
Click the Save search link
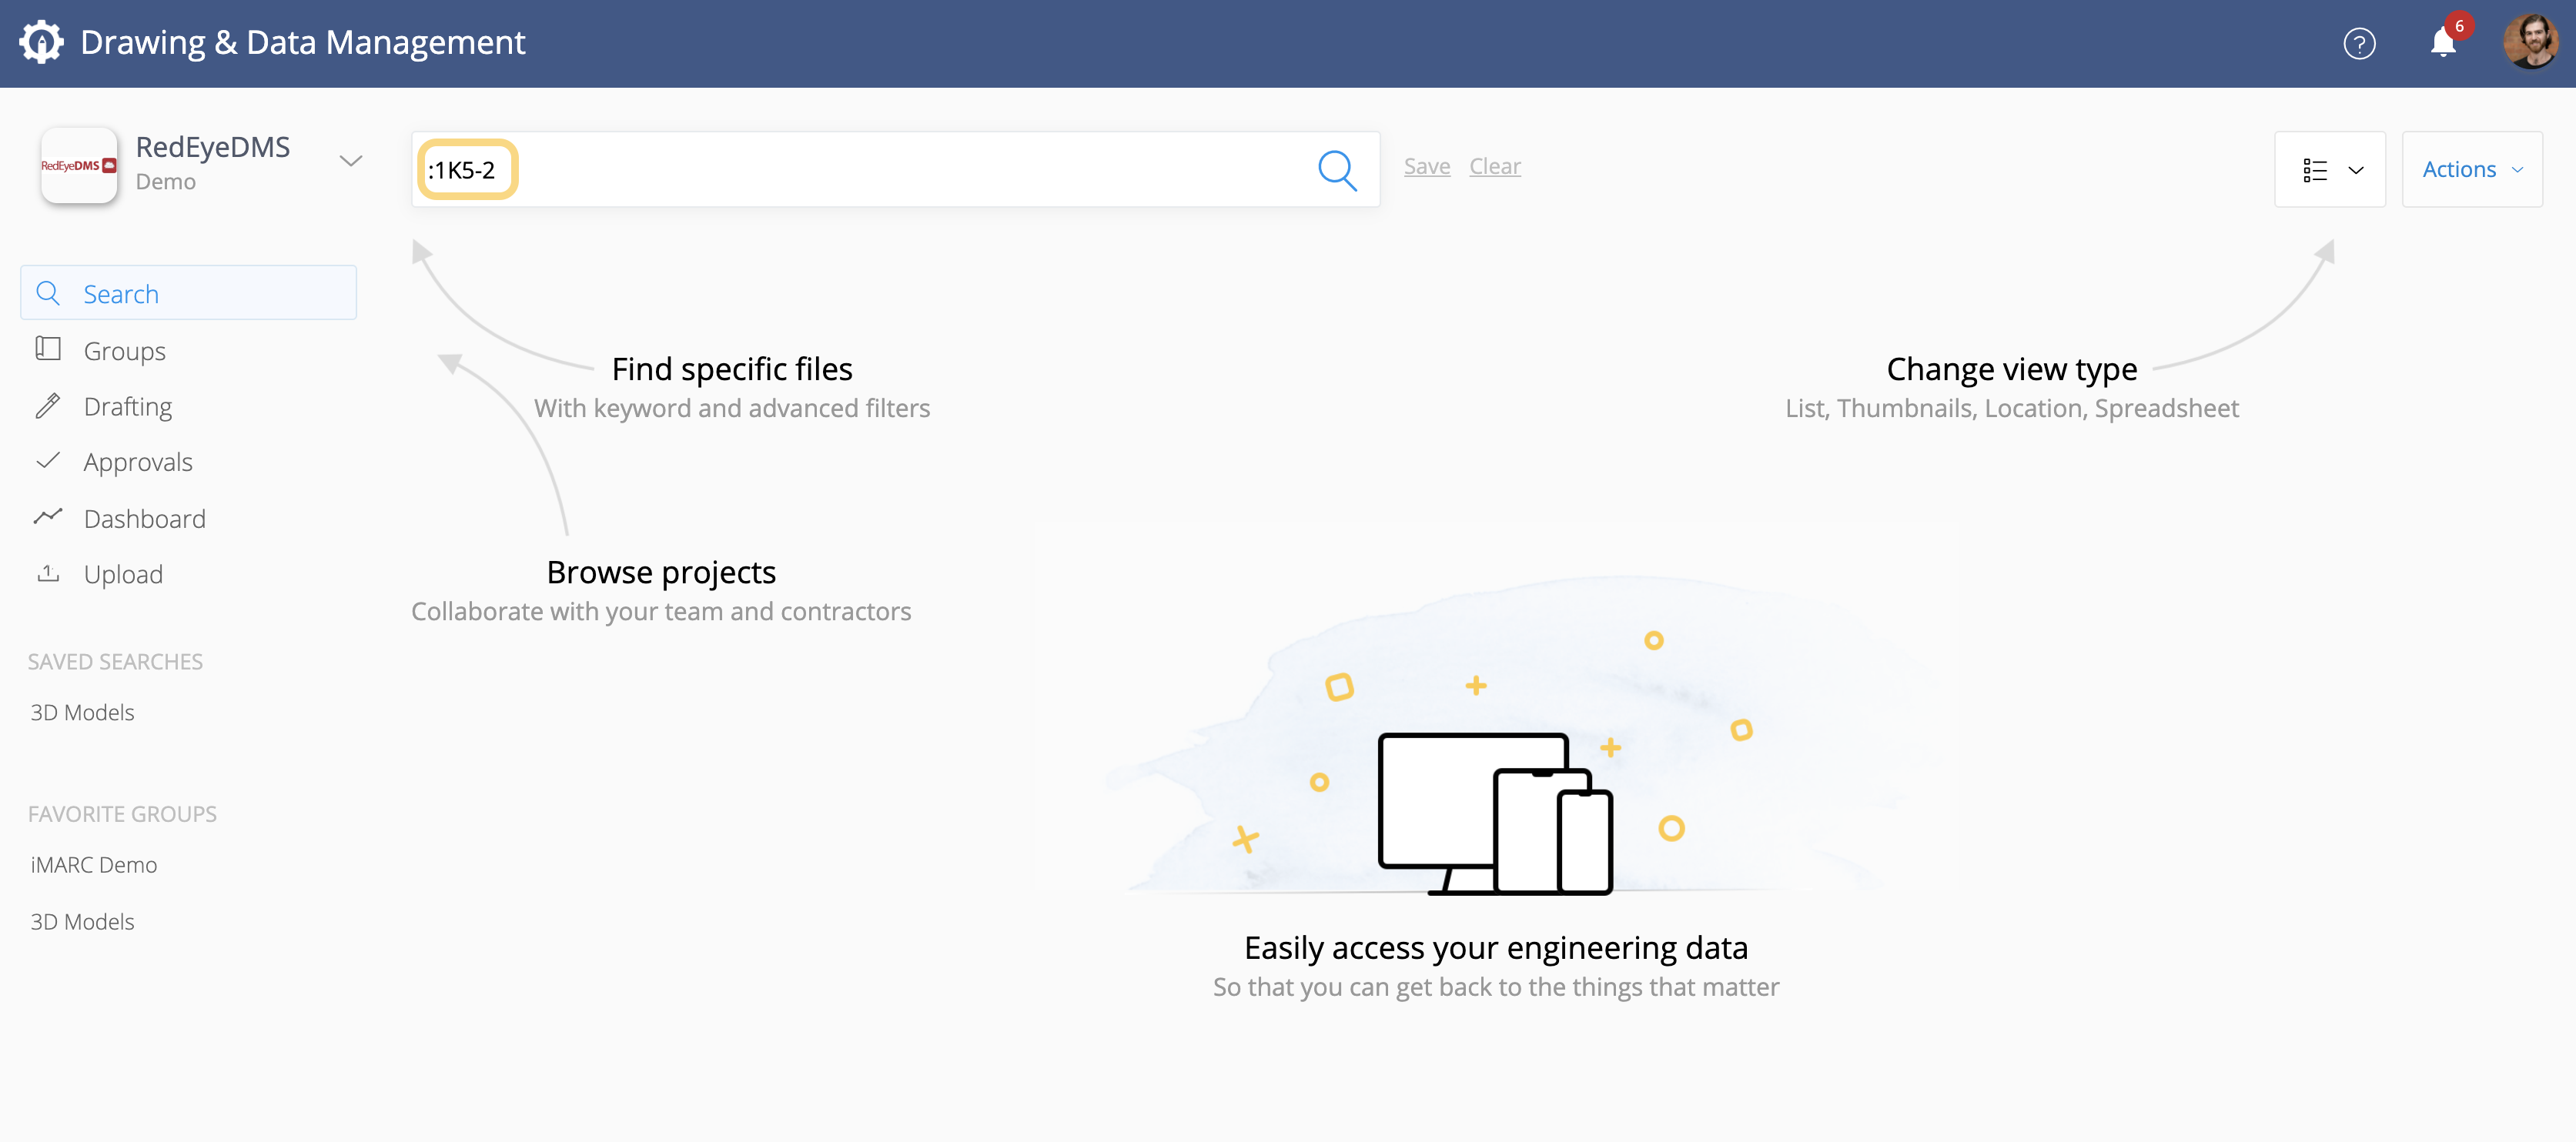pyautogui.click(x=1426, y=166)
